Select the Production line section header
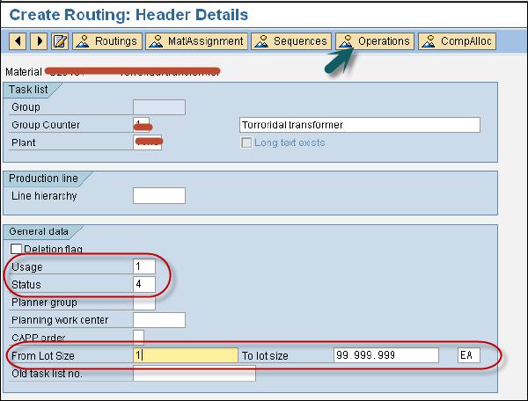Viewport: 528px width, 401px height. (x=43, y=179)
